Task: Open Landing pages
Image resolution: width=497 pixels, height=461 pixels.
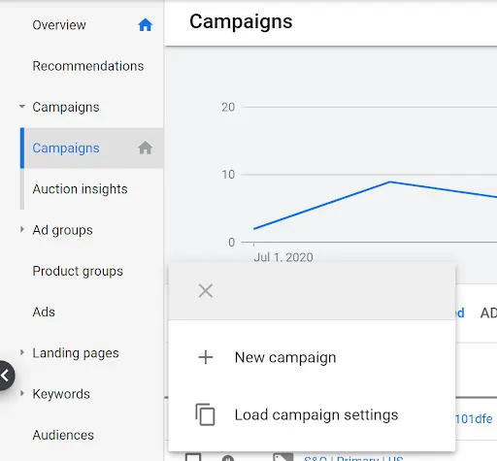Action: tap(76, 353)
